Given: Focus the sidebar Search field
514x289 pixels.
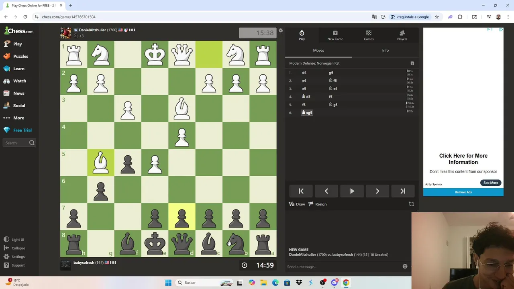Looking at the screenshot, I should 20,143.
